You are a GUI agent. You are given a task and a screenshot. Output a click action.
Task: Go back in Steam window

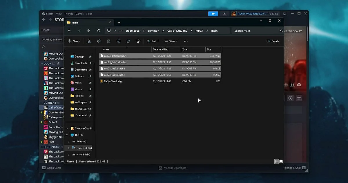[44, 20]
